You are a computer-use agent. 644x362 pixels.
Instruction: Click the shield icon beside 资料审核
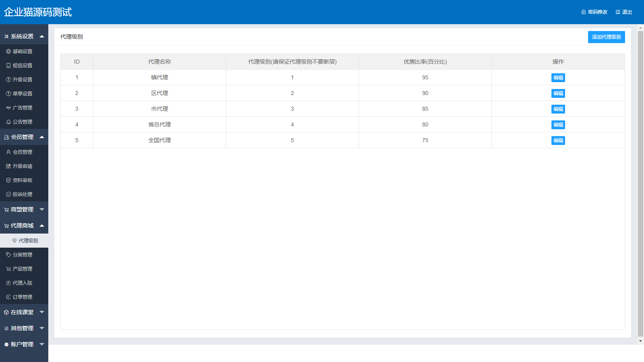click(8, 180)
